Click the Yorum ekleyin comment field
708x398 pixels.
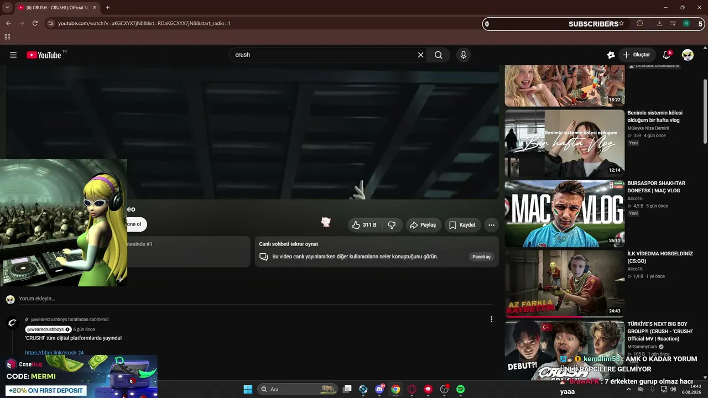256,298
